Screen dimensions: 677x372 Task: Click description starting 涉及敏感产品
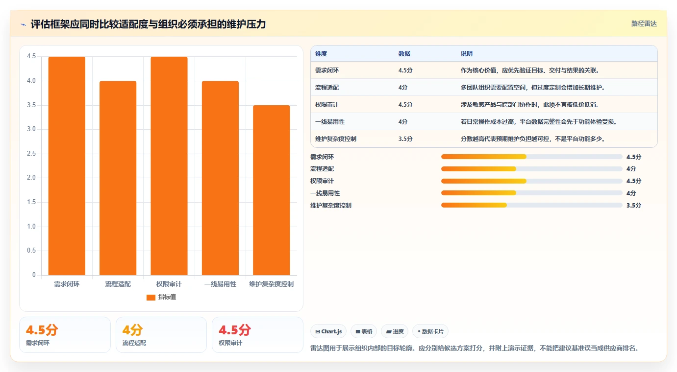tap(530, 105)
